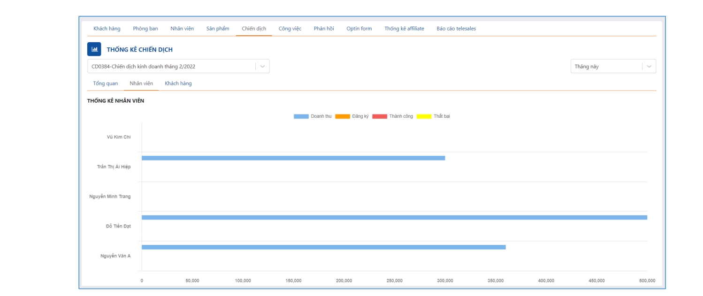Go to the Nhân viên top tab
703x296 pixels.
pyautogui.click(x=182, y=29)
